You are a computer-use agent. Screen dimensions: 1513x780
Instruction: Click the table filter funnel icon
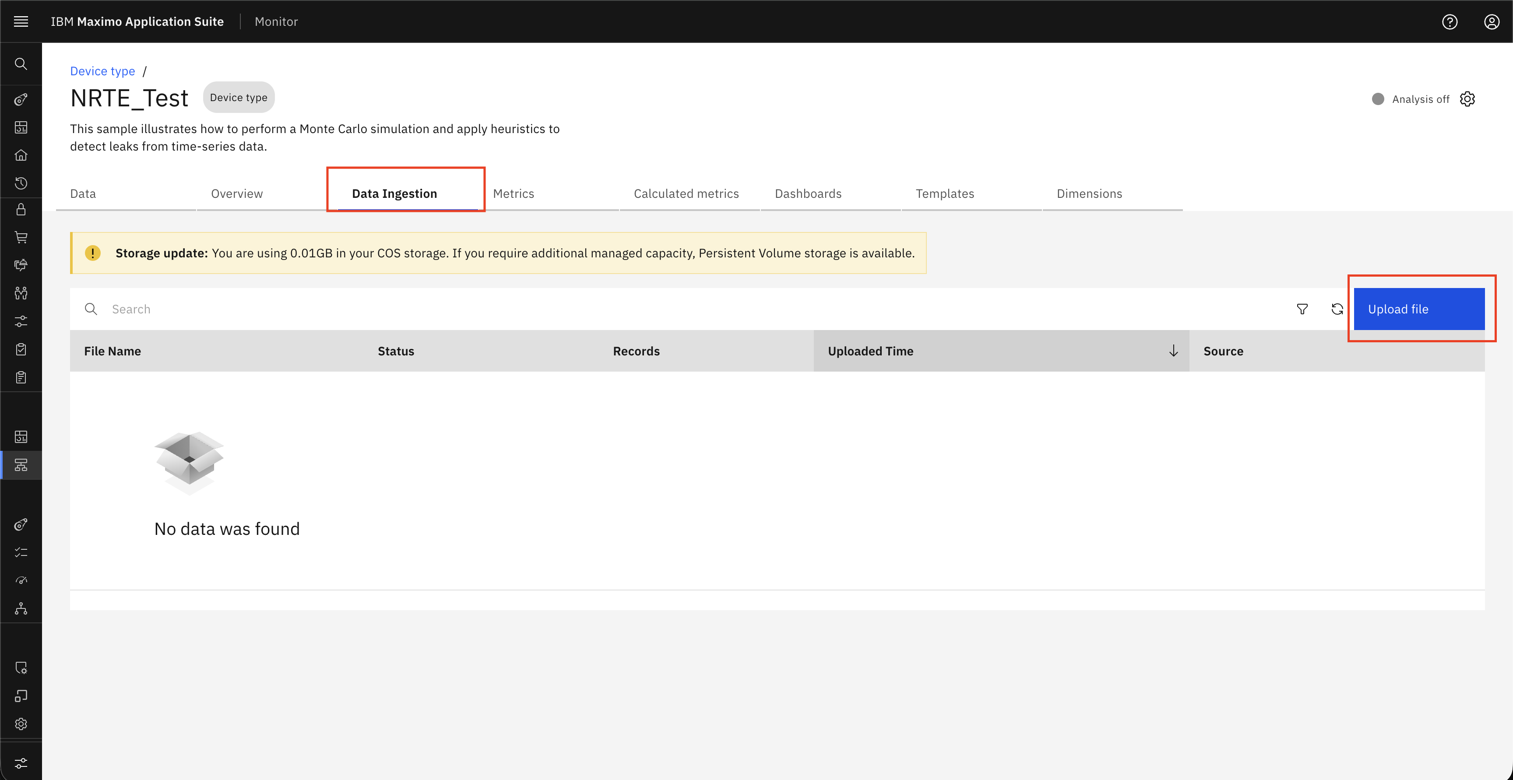1302,309
